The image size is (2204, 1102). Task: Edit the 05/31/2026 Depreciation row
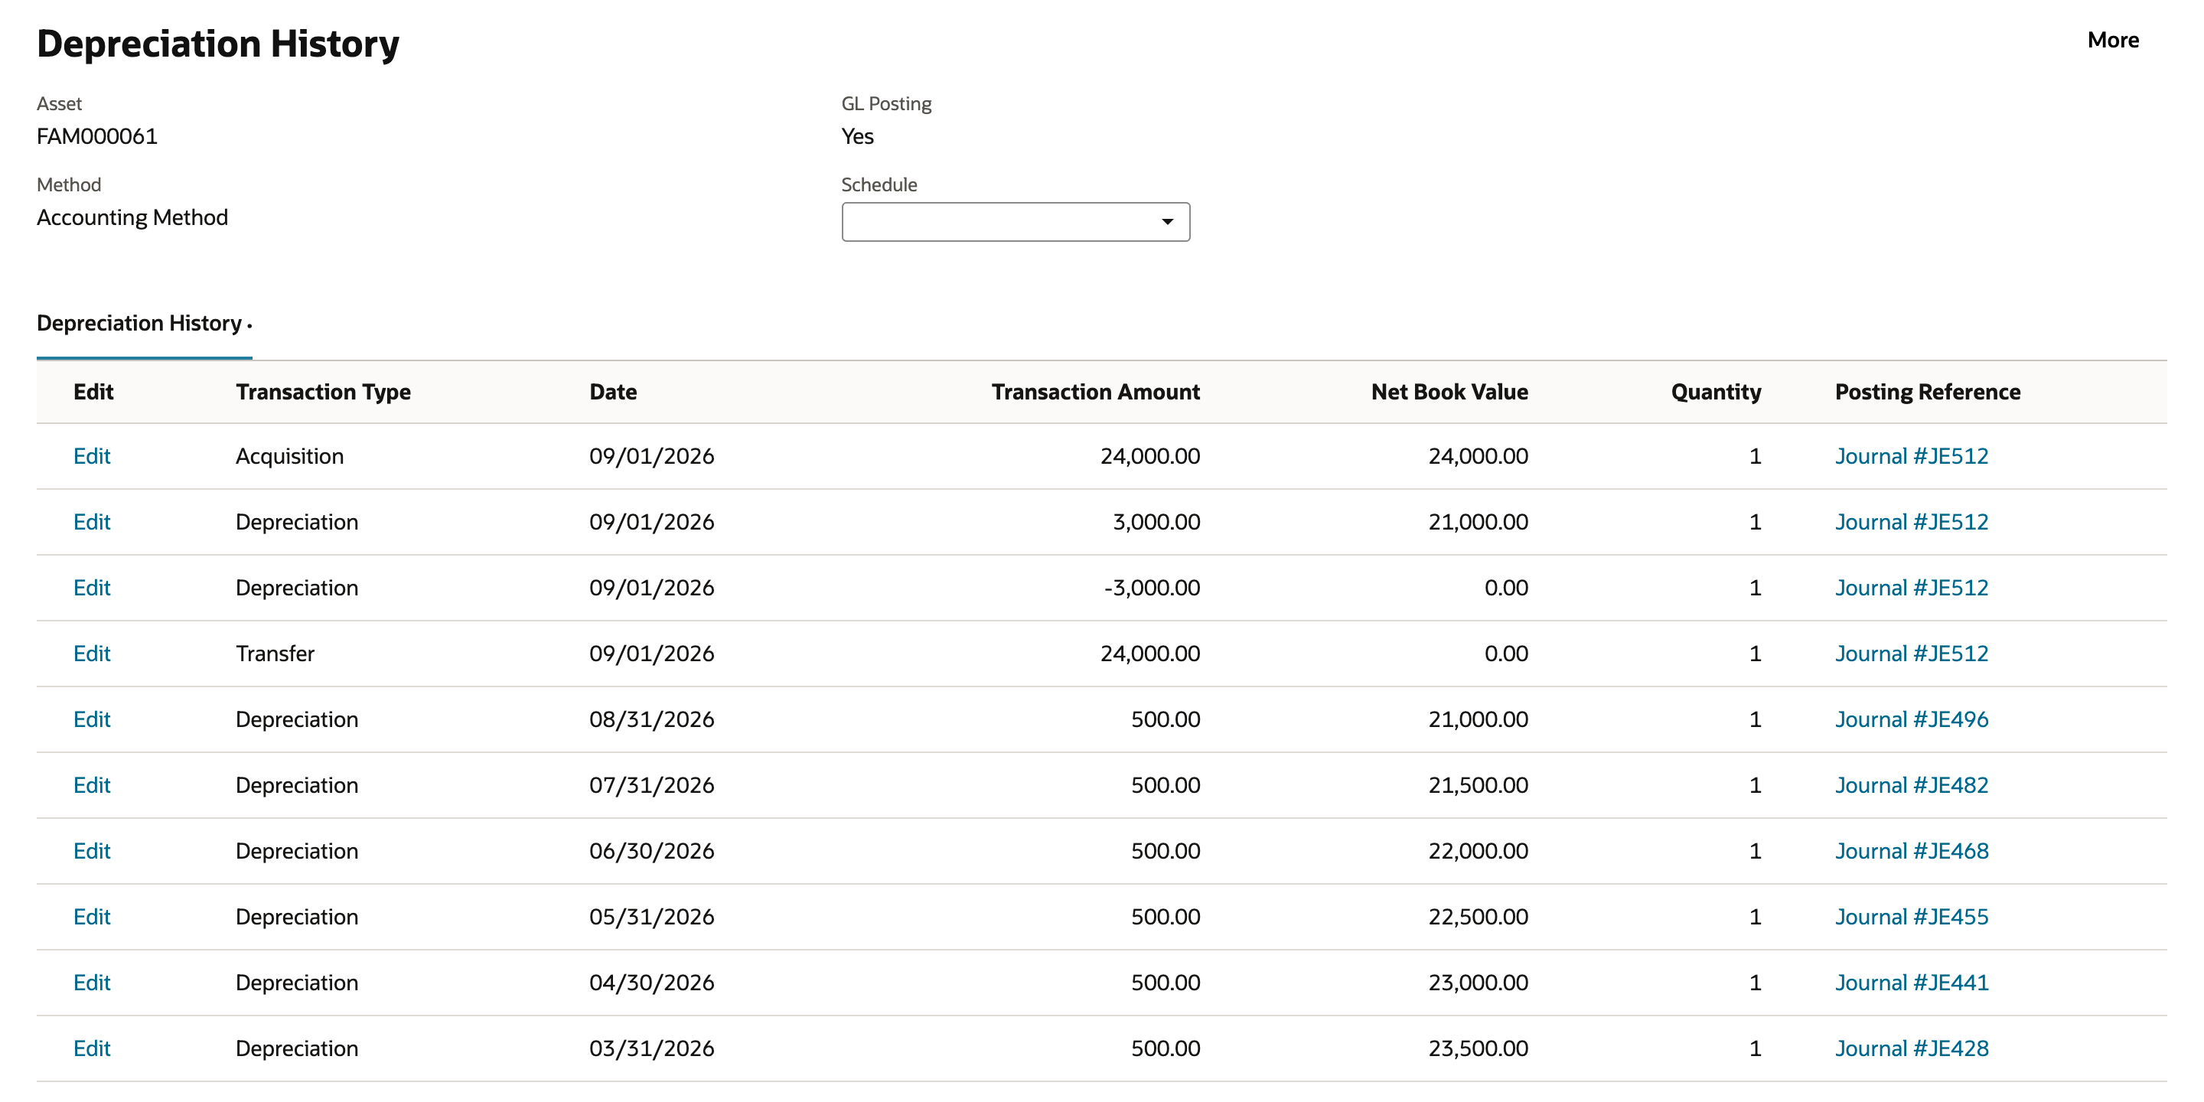point(92,918)
